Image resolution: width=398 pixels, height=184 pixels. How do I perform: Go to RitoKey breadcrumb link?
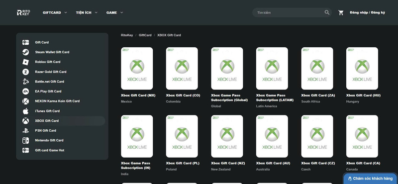(x=127, y=35)
